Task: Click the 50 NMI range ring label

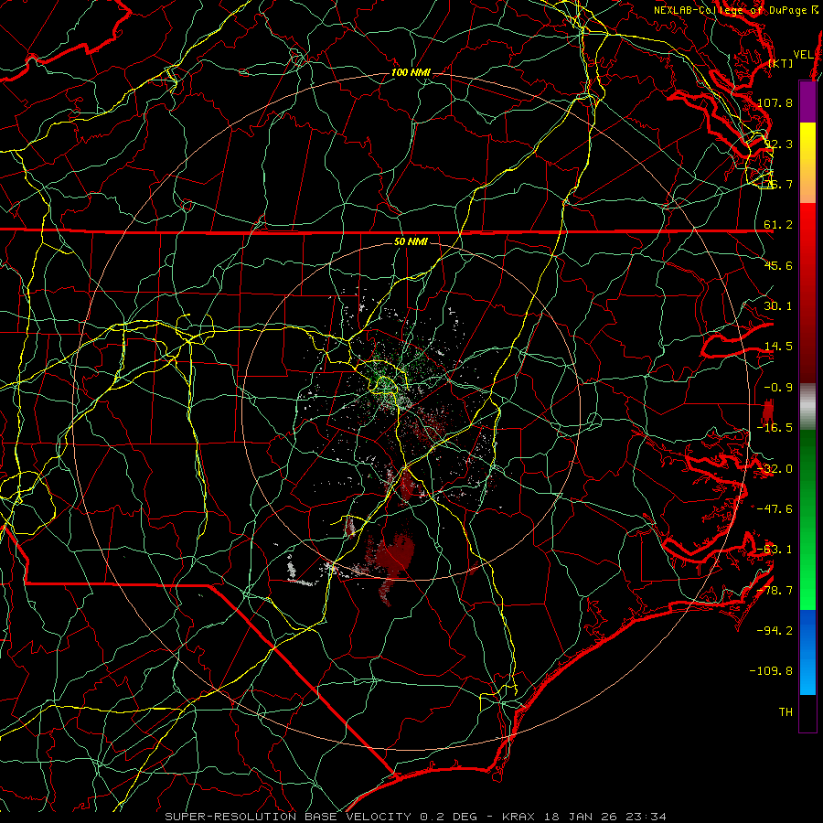Action: (411, 241)
